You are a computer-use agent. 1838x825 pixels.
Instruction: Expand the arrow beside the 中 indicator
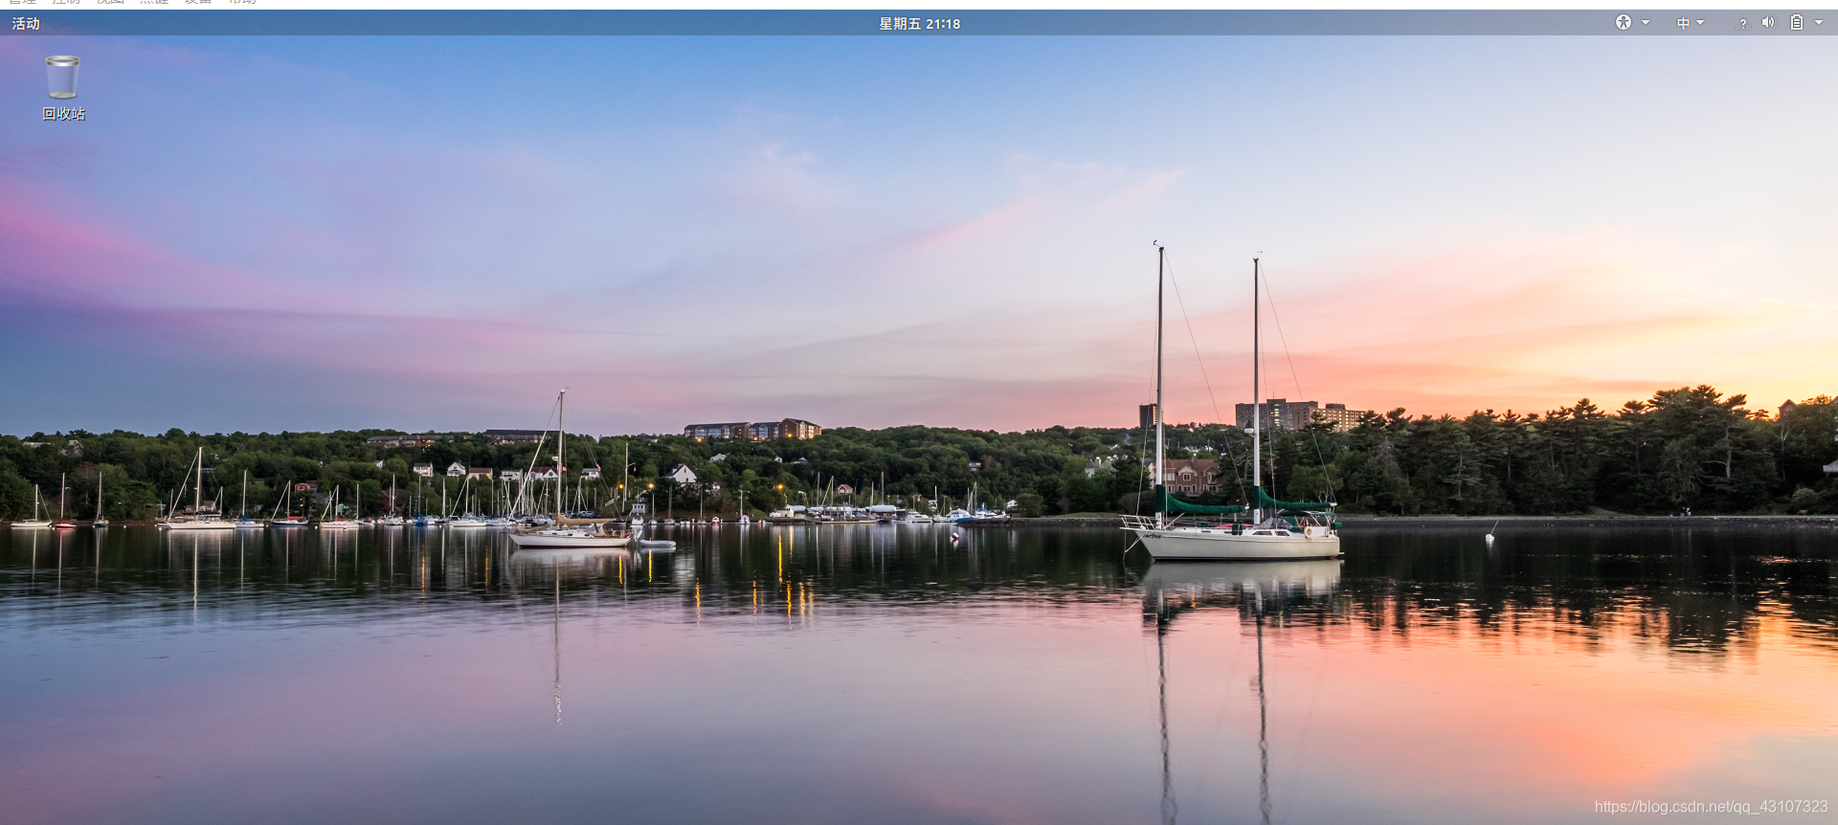1700,23
